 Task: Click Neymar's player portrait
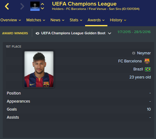click(x=39, y=69)
